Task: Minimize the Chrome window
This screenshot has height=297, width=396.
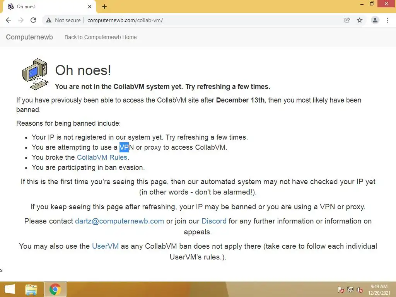Action: pyautogui.click(x=362, y=4)
